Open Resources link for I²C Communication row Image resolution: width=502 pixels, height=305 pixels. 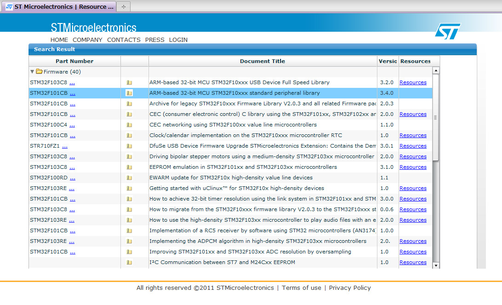tap(413, 262)
